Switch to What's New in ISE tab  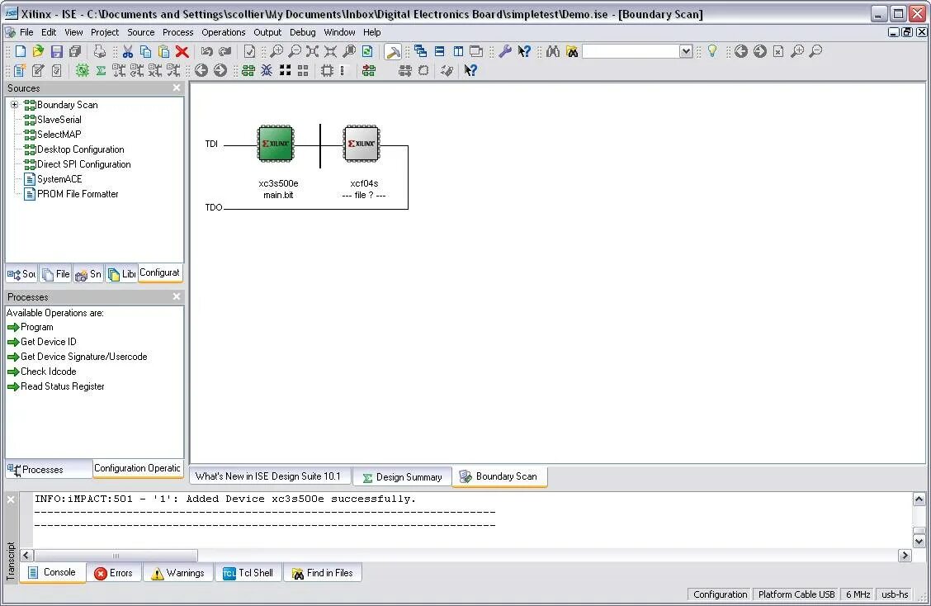point(270,476)
